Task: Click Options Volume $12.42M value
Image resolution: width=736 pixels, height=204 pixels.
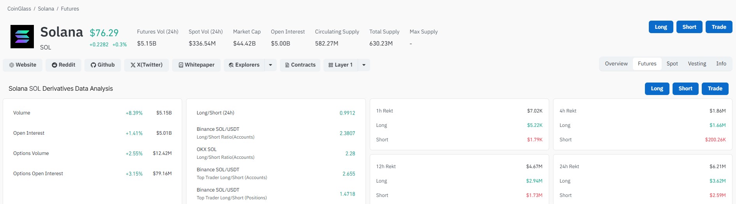Action: click(162, 153)
